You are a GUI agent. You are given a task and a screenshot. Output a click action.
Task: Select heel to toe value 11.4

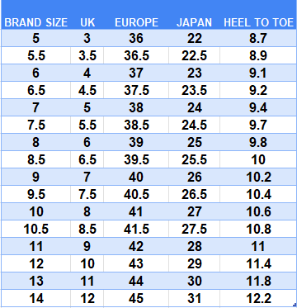tap(258, 263)
